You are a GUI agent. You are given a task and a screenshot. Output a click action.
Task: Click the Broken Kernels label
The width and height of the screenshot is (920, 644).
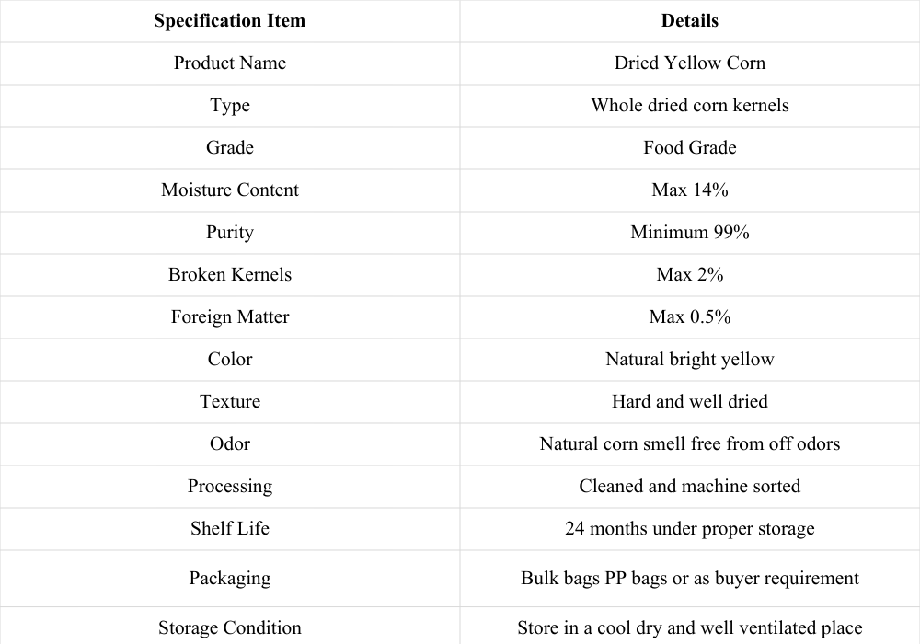pyautogui.click(x=229, y=274)
